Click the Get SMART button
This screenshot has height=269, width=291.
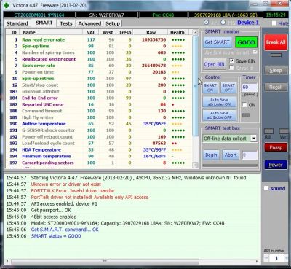coord(217,42)
